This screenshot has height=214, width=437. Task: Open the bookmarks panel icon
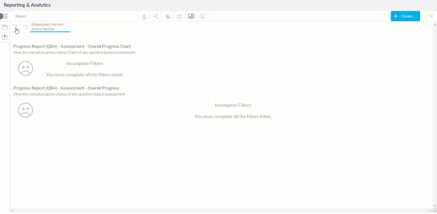tap(5, 37)
